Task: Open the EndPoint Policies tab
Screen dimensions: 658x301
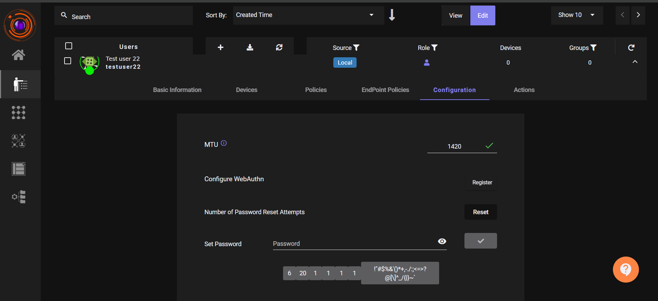Action: point(385,90)
